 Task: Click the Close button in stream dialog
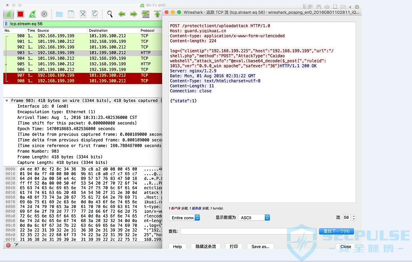(346, 247)
